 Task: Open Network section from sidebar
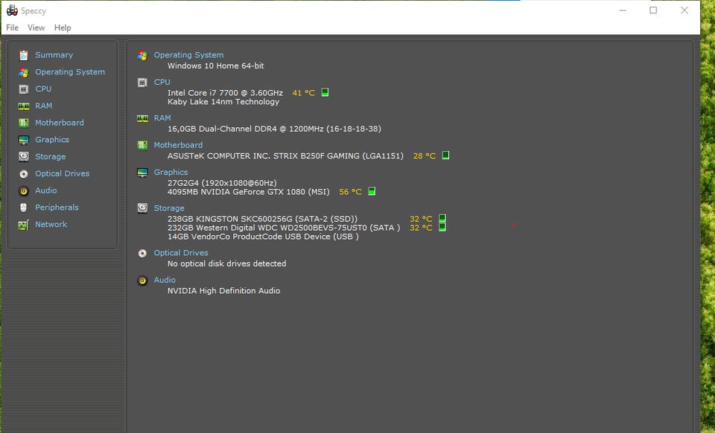51,224
